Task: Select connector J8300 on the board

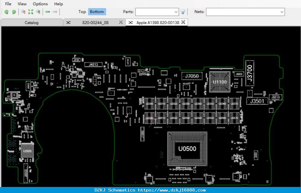Action: [x=26, y=173]
